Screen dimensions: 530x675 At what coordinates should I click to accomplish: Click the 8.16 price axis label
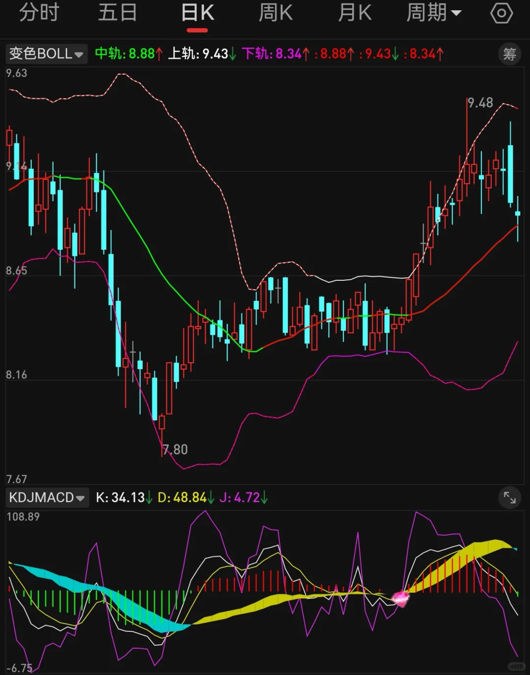point(17,375)
